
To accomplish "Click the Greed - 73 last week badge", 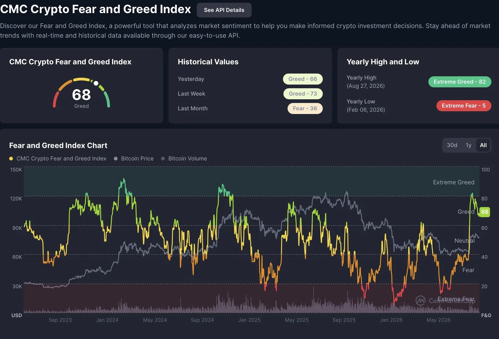I will tap(303, 94).
